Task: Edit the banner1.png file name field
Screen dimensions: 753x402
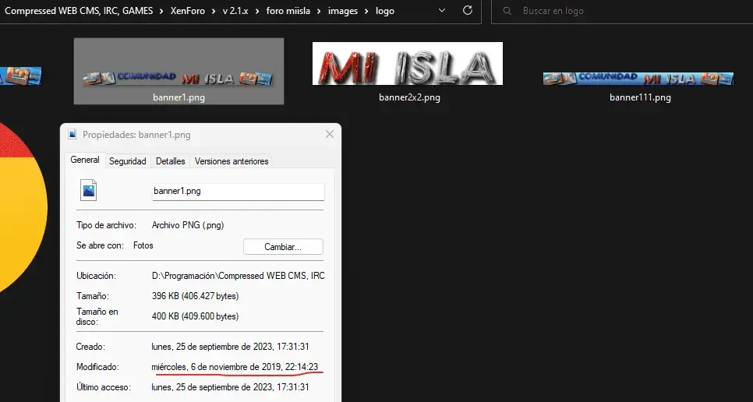Action: [x=239, y=192]
